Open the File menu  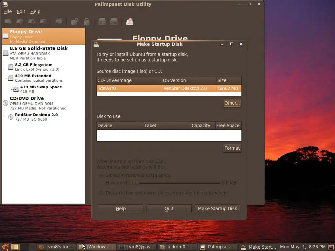click(x=8, y=11)
